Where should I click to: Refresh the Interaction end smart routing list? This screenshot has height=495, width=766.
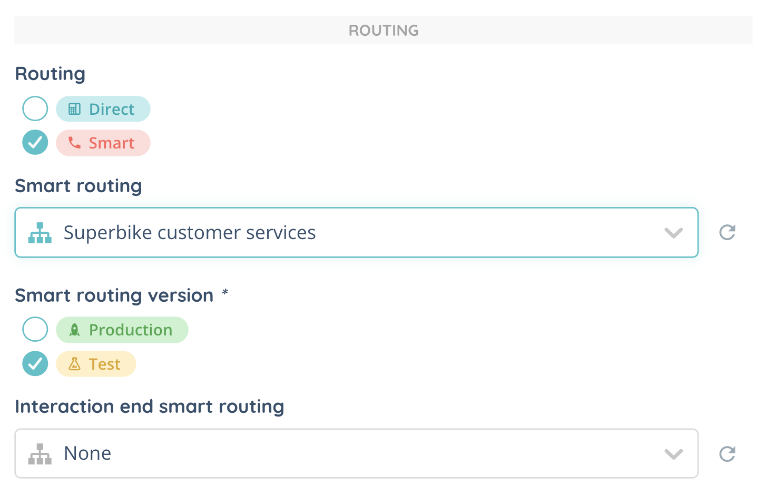point(727,453)
